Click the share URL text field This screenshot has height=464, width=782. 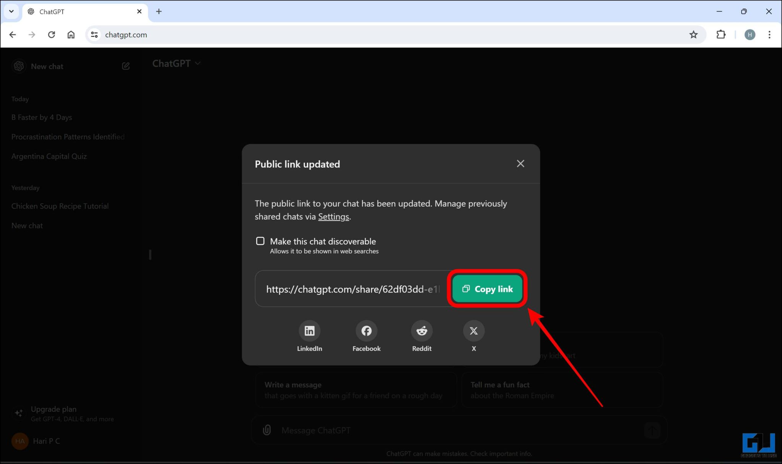coord(351,289)
